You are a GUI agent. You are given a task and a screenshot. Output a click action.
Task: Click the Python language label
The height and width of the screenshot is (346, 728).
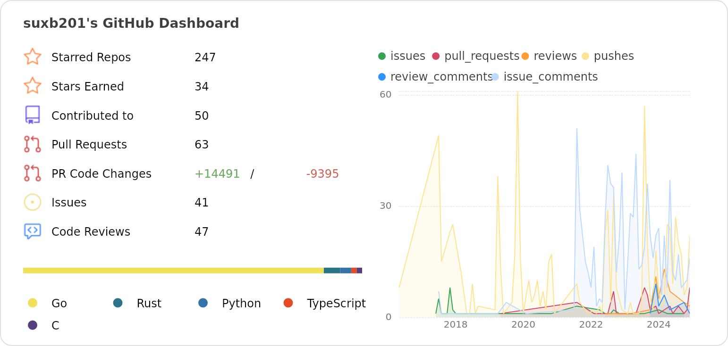[241, 303]
